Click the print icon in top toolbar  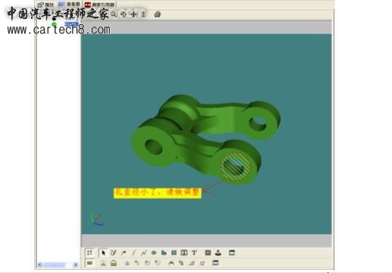point(157,14)
